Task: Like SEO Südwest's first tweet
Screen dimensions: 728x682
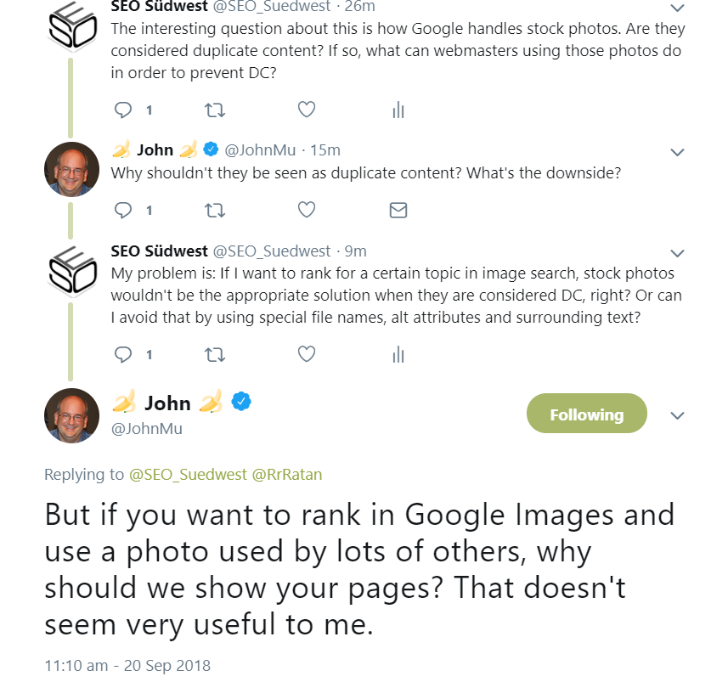Action: pyautogui.click(x=306, y=110)
